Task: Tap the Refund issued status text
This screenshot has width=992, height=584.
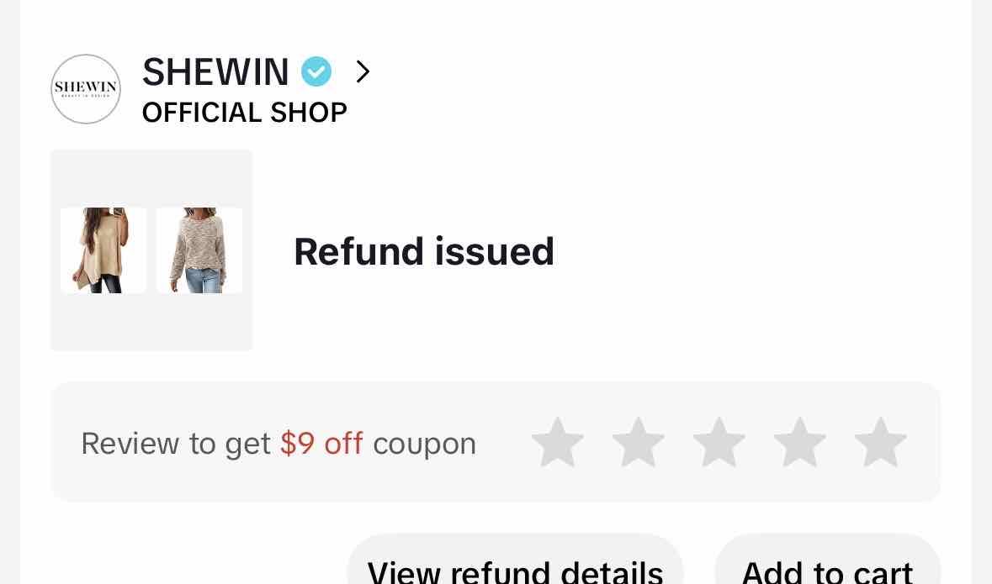Action: [x=424, y=251]
